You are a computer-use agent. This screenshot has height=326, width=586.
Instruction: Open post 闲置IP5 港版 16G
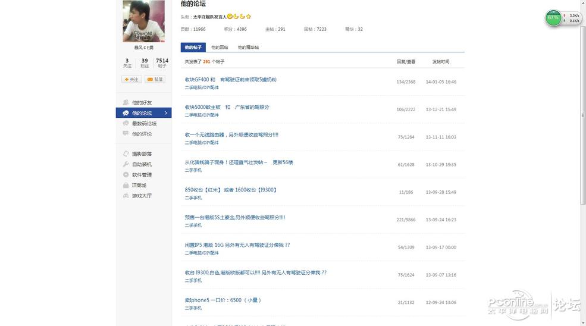click(x=237, y=245)
